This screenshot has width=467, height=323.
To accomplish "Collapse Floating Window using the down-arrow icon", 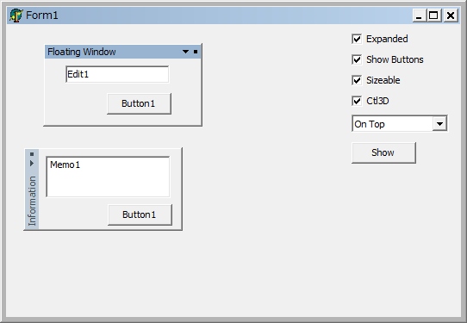I will [185, 52].
